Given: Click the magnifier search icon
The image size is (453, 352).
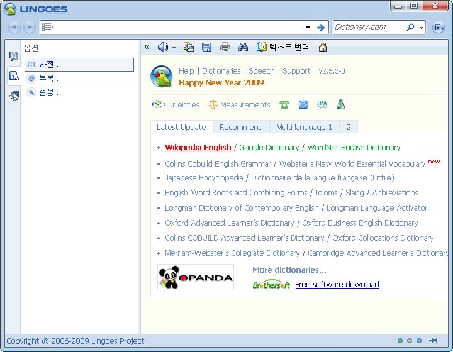Looking at the screenshot, I should pyautogui.click(x=410, y=27).
